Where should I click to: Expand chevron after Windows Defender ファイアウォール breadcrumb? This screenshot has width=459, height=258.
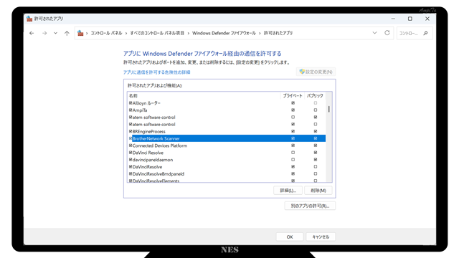point(260,34)
